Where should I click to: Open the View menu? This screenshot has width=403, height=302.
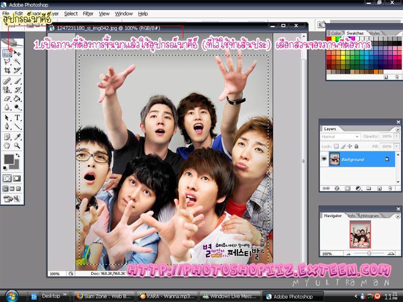[104, 14]
